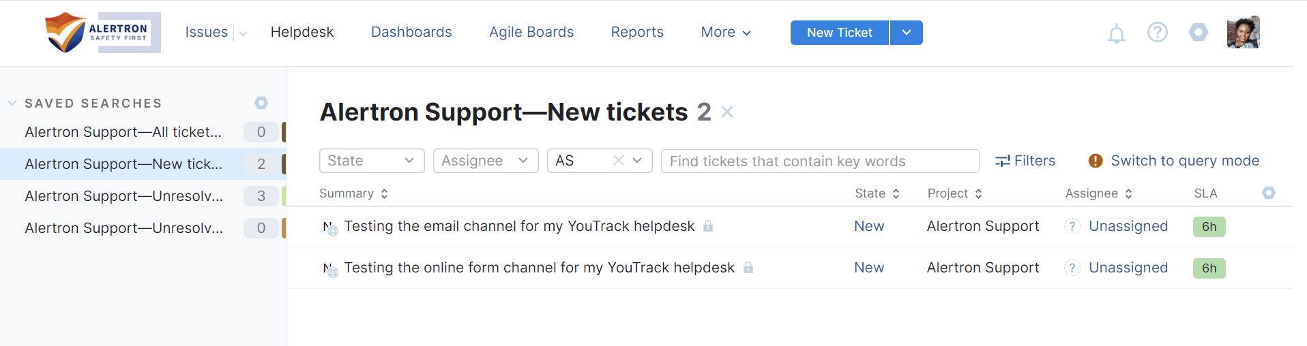Sort by State column

877,193
